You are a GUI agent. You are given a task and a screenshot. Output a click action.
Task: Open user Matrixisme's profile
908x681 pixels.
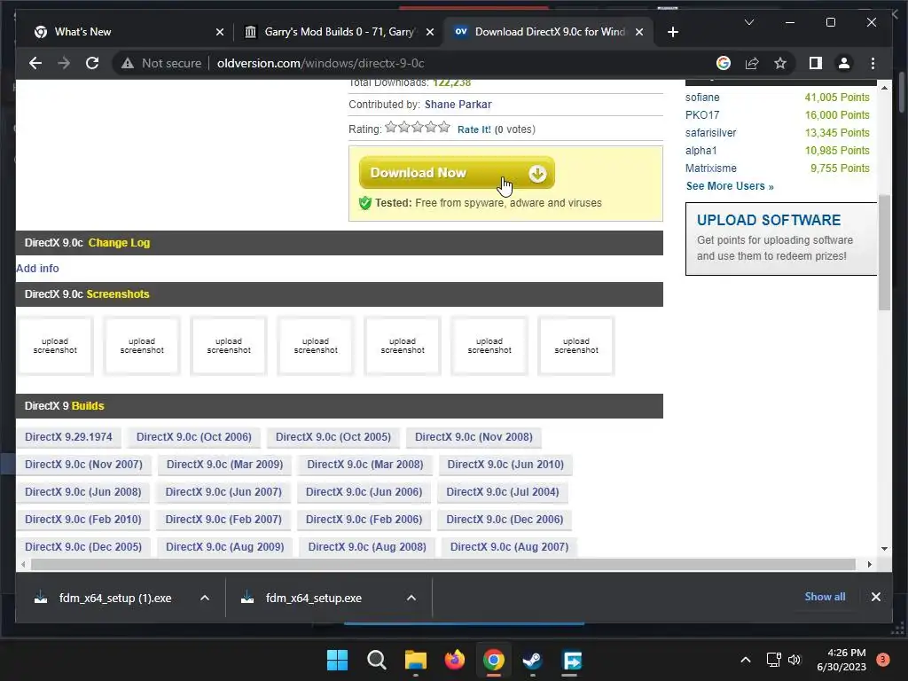coord(711,168)
